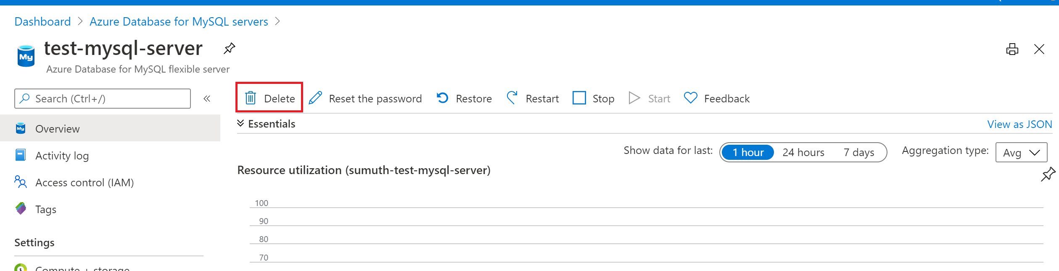Switch data range to 24 hours
This screenshot has height=271, width=1059.
click(x=803, y=152)
